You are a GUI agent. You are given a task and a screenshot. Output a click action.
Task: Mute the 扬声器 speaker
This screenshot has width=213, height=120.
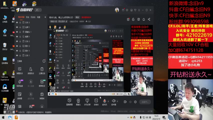(x=113, y=101)
